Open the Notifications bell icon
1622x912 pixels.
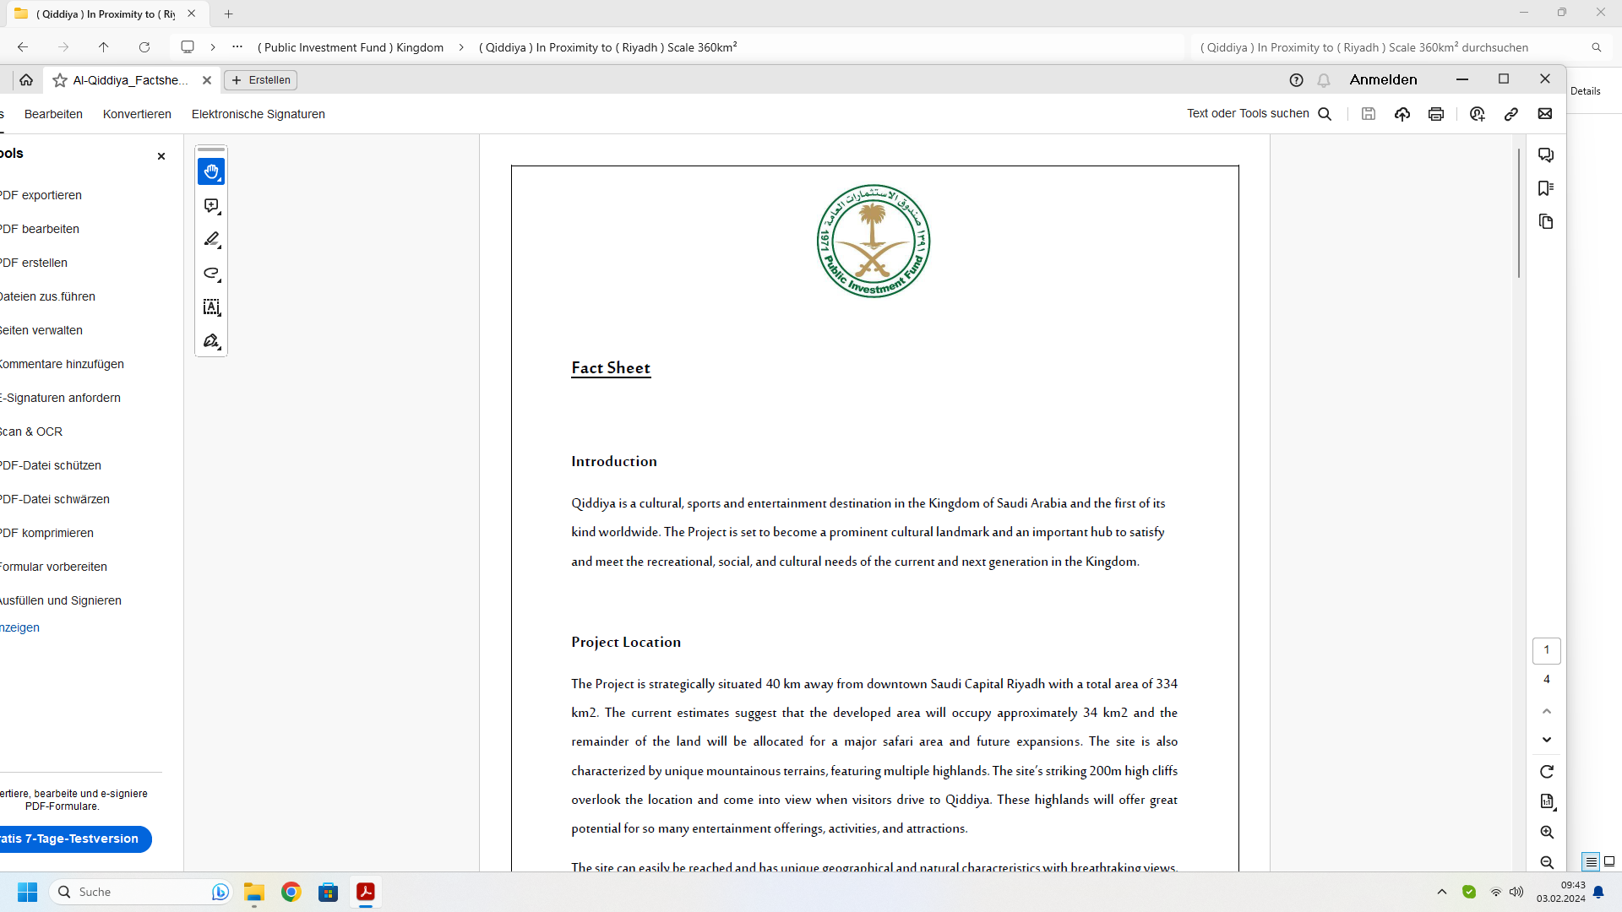tap(1324, 80)
